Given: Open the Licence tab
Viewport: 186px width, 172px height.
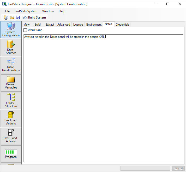Looking at the screenshot, I should coord(78,25).
